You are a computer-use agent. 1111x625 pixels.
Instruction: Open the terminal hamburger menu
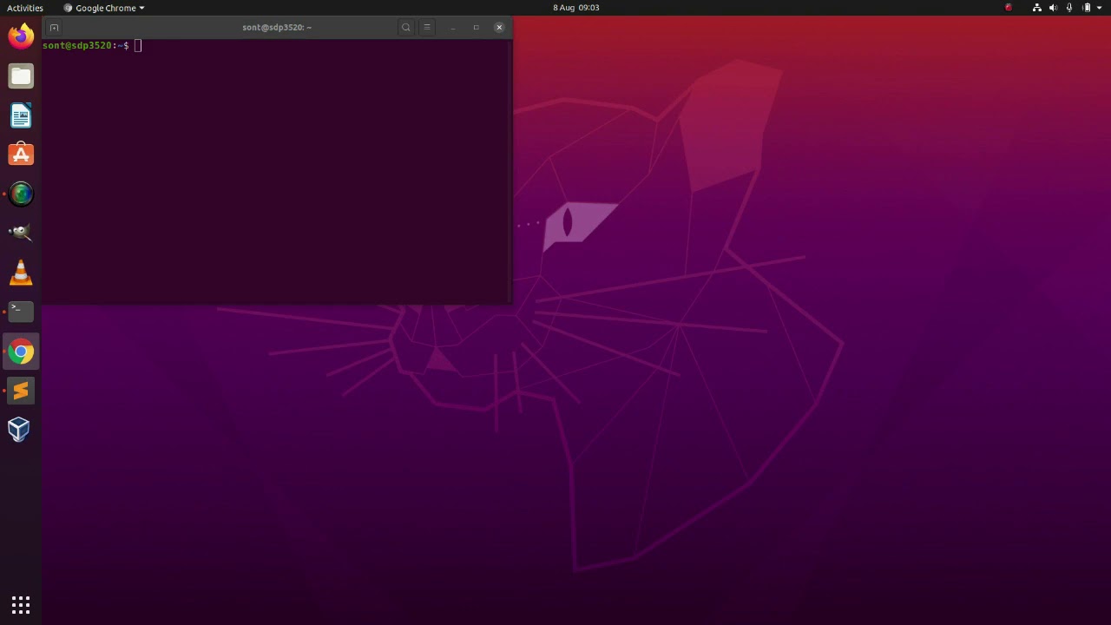pyautogui.click(x=426, y=27)
